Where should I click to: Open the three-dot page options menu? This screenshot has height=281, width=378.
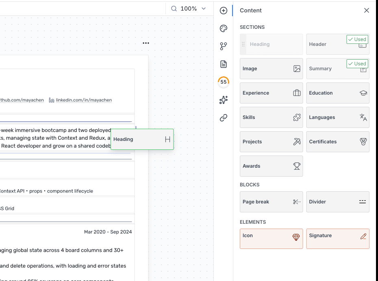point(146,43)
